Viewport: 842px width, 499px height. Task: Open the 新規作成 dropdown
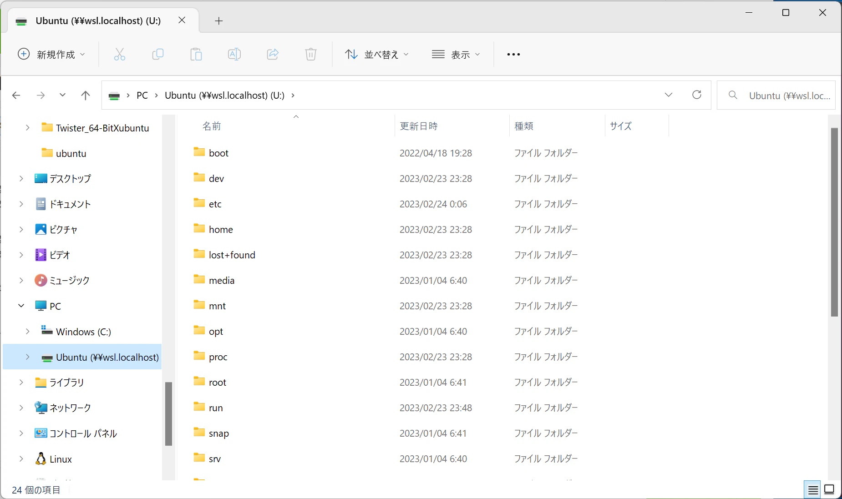coord(51,55)
